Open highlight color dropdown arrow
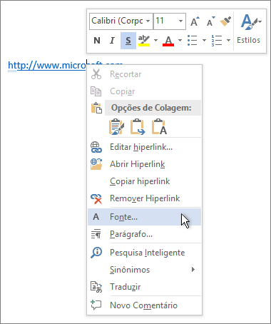Image resolution: width=271 pixels, height=324 pixels. pyautogui.click(x=155, y=41)
